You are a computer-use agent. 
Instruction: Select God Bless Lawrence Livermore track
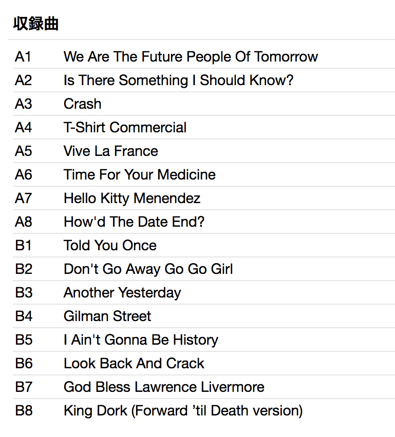coord(164,387)
